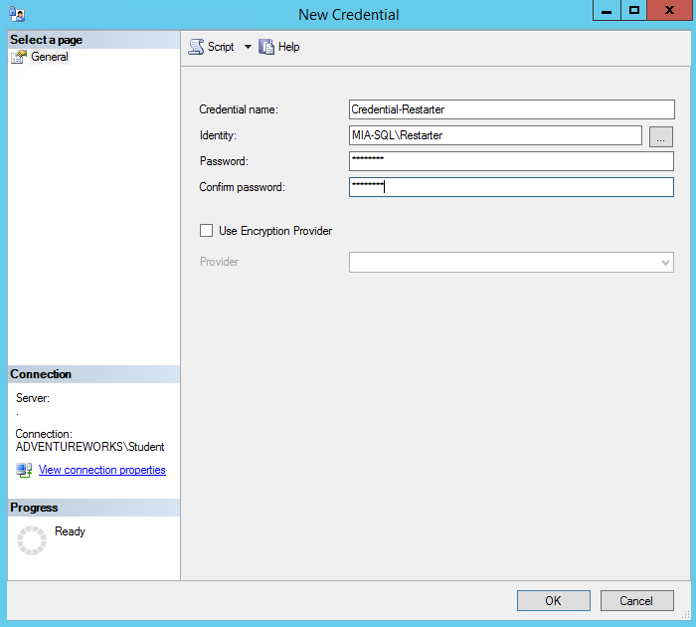
Task: Open the Script dropdown arrow
Action: coord(248,47)
